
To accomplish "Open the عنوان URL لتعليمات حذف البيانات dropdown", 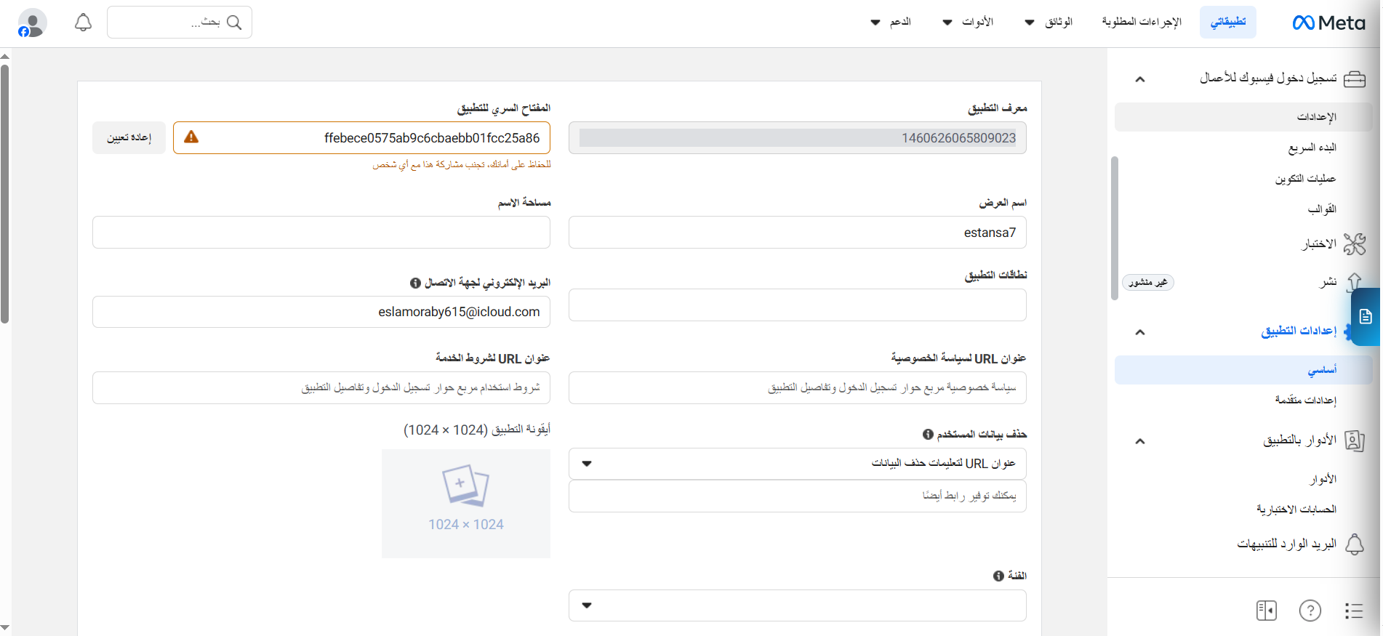I will click(797, 464).
